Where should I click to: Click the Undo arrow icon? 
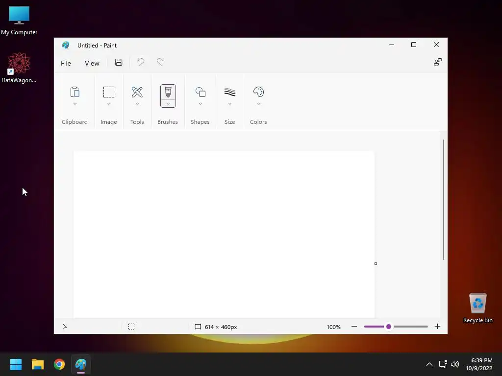click(x=141, y=62)
